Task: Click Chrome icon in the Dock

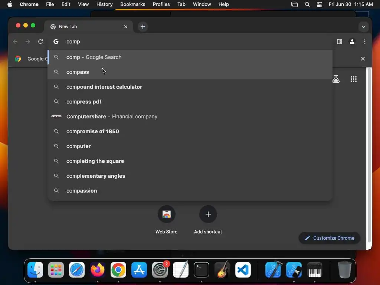Action: coord(118,270)
